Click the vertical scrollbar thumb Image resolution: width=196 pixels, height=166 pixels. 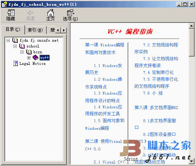(192, 42)
